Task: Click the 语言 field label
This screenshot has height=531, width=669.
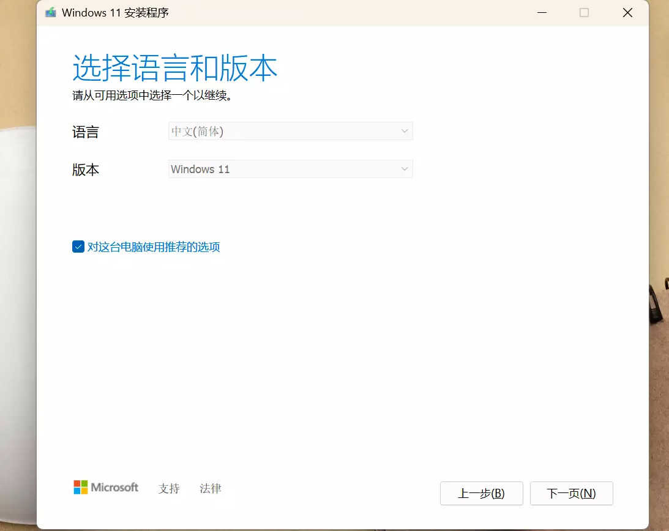Action: [86, 132]
